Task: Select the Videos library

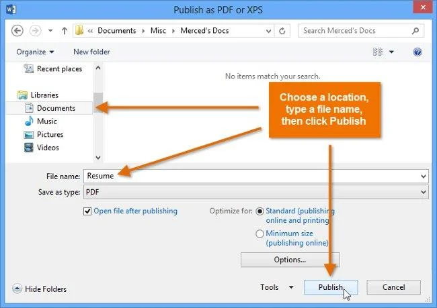Action: tap(48, 148)
